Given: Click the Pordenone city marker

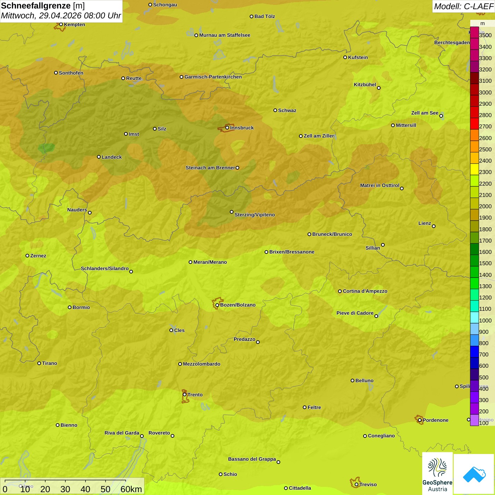Looking at the screenshot, I should (420, 420).
